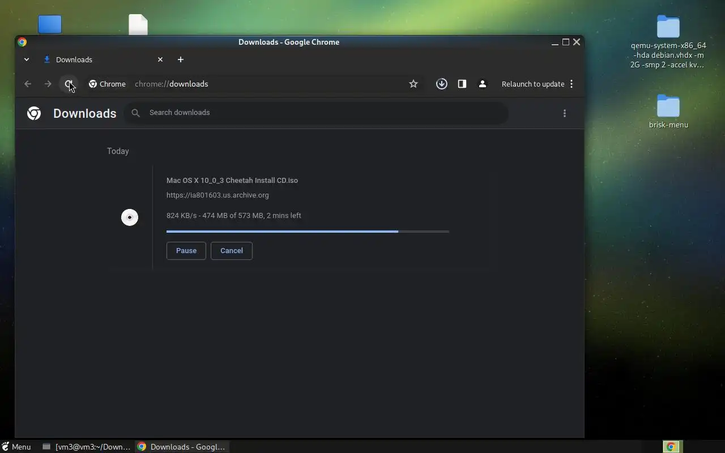Maximize the Chrome window

[565, 42]
